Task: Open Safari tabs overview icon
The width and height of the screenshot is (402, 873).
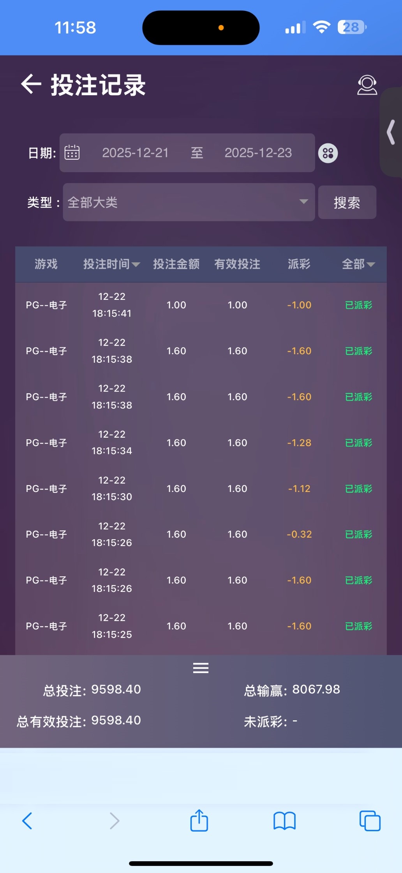Action: pos(370,820)
